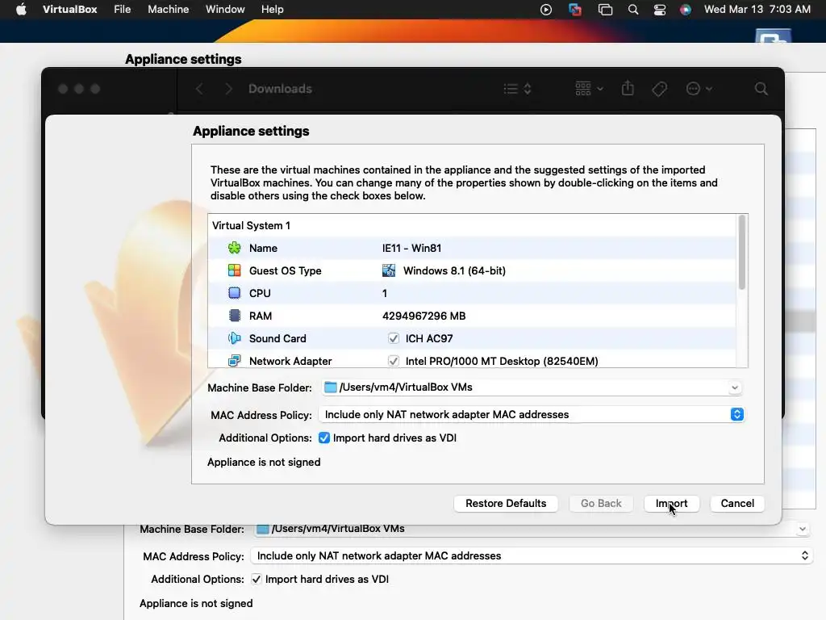Click the Guest OS Type icon
Screen dimensions: 826x620
coord(235,270)
